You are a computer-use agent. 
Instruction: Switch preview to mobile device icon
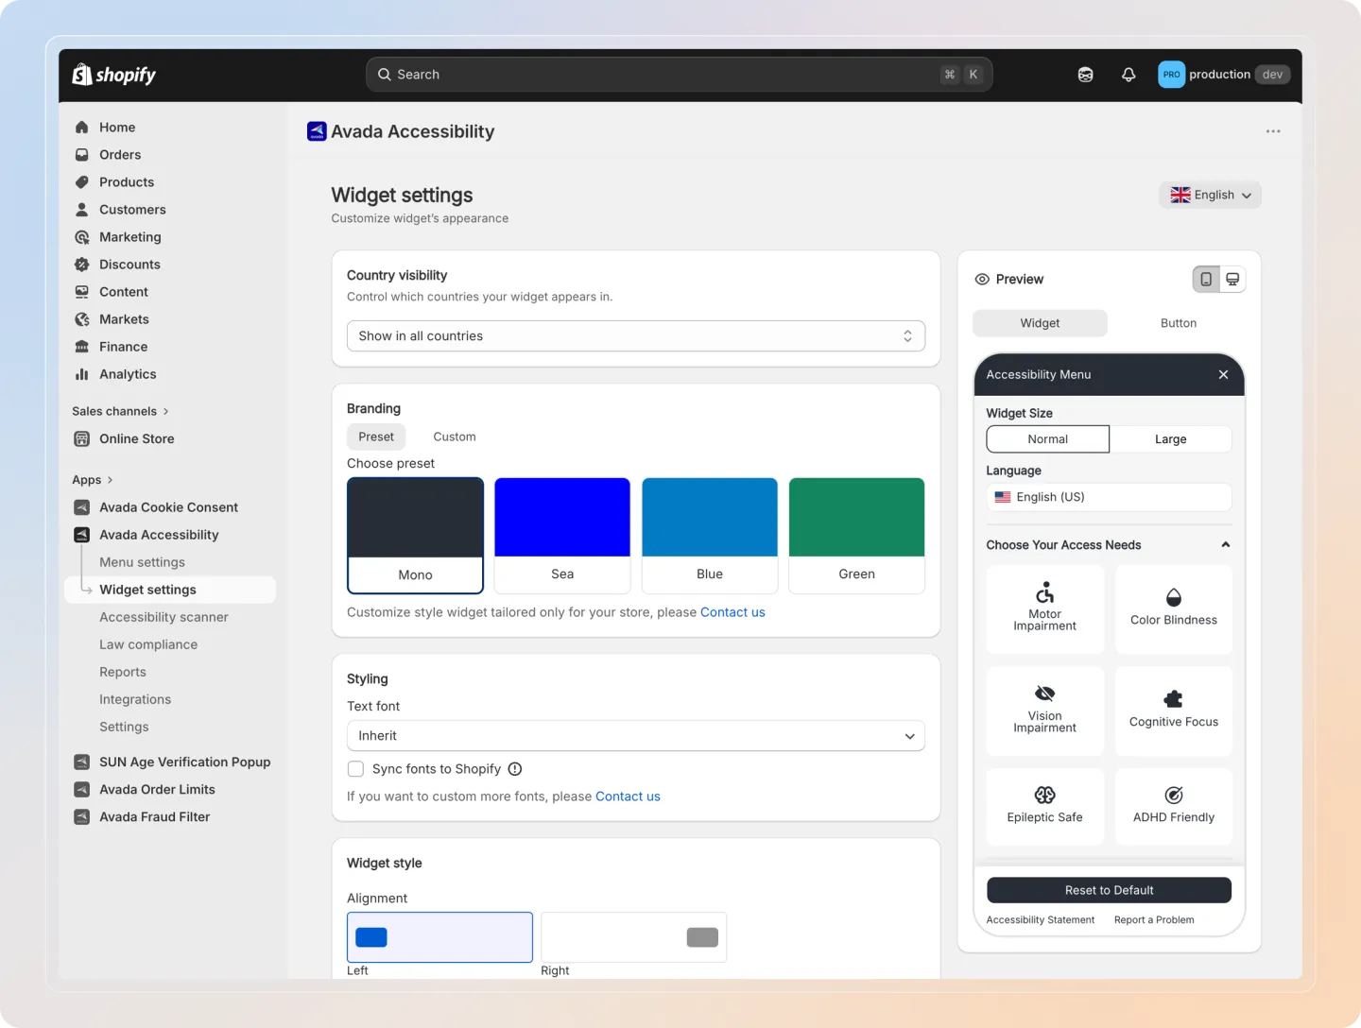tap(1206, 279)
